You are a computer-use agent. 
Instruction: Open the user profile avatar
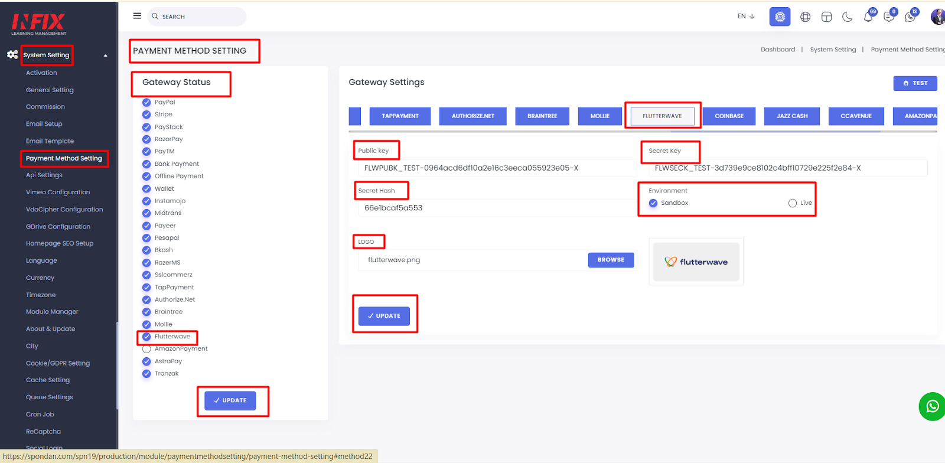tap(938, 17)
